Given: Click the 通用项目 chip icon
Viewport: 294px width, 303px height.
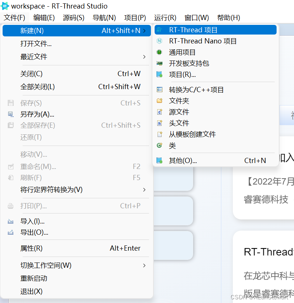Looking at the screenshot, I should coord(159,52).
